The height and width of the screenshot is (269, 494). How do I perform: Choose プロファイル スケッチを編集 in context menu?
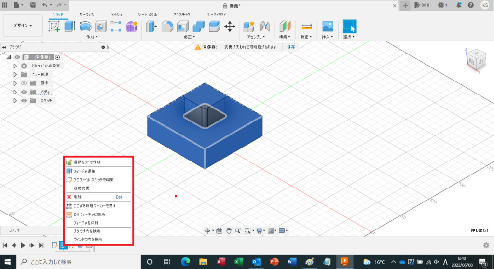(x=98, y=179)
